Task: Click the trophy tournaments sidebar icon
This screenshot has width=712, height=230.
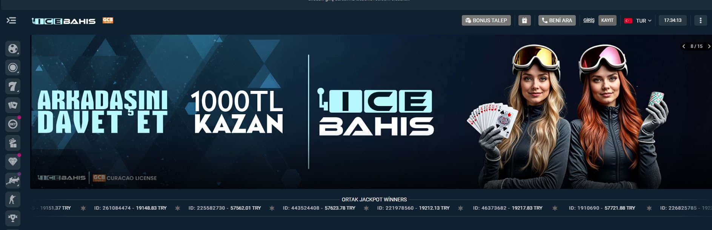Action: click(13, 218)
